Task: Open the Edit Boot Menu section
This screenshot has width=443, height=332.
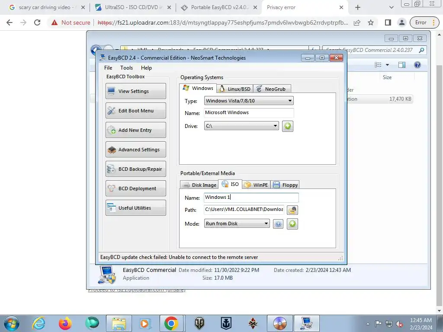Action: pyautogui.click(x=135, y=110)
